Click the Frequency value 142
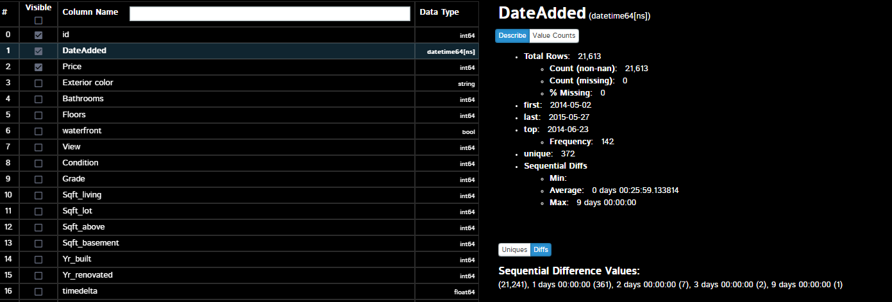Viewport: 892px width, 302px height. [607, 142]
